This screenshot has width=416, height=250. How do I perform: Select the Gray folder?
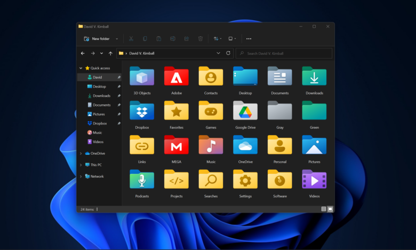[280, 110]
